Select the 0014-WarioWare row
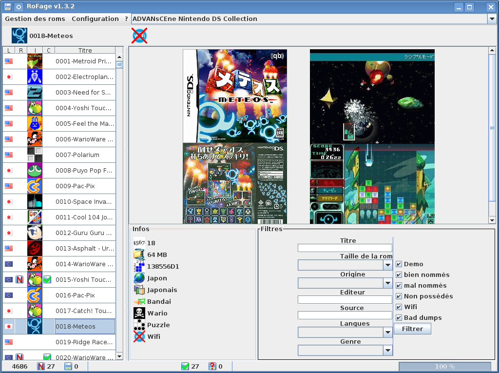 tap(59, 264)
